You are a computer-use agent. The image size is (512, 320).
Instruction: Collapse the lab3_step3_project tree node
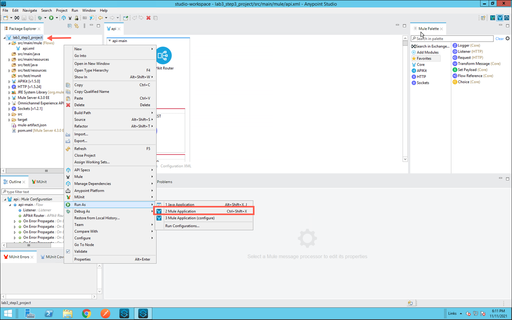point(4,38)
